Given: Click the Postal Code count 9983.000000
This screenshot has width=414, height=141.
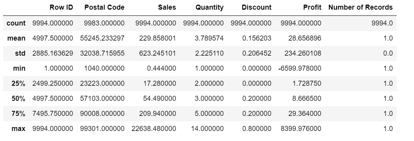Looking at the screenshot, I should click(x=104, y=23).
